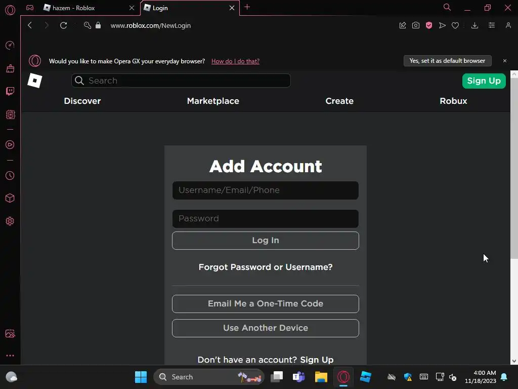Open sidebar three-dots more options

click(x=10, y=356)
